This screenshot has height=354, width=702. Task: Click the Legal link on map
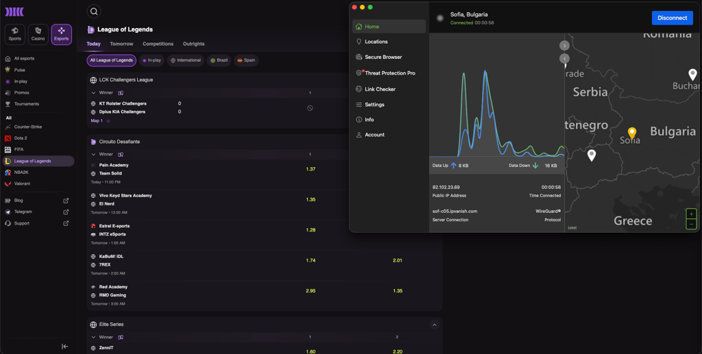(572, 227)
